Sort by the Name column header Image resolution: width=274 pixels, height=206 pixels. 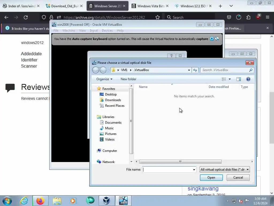[143, 87]
